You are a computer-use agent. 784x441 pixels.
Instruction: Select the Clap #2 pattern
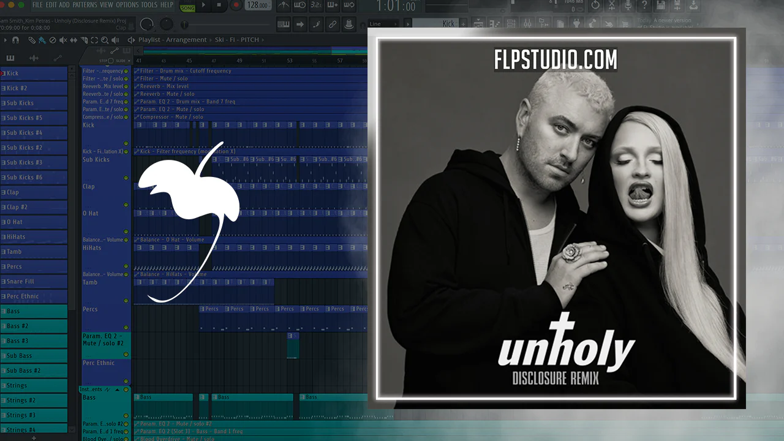pos(34,207)
